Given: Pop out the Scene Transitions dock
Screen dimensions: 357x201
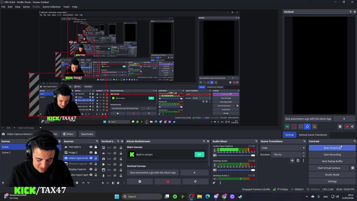Looking at the screenshot, I should click(x=305, y=141).
